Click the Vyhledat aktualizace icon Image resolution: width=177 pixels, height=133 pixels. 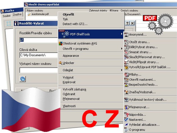(126, 125)
